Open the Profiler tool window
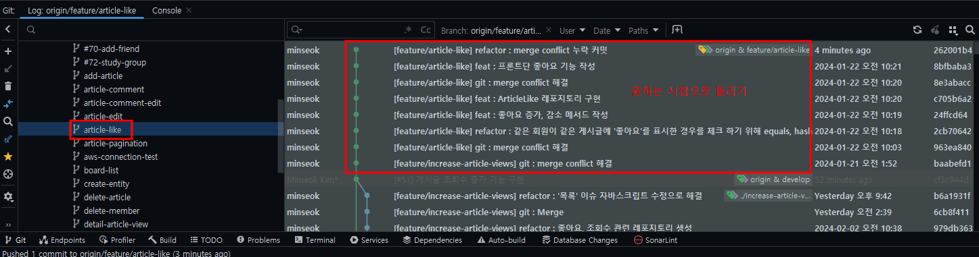The width and height of the screenshot is (979, 257). [x=117, y=240]
